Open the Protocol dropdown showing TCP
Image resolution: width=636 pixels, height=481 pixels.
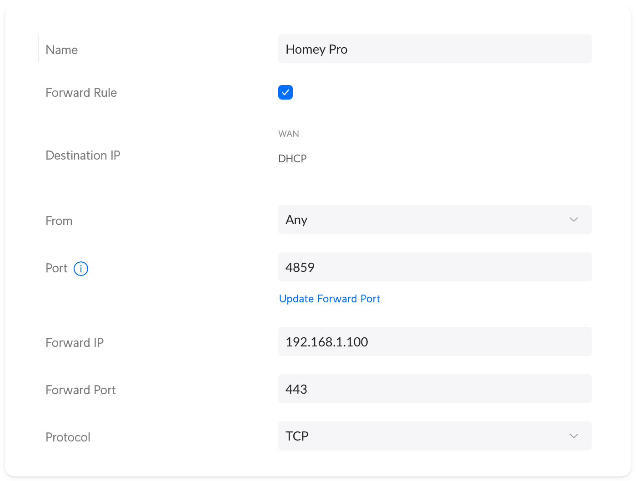(x=435, y=436)
